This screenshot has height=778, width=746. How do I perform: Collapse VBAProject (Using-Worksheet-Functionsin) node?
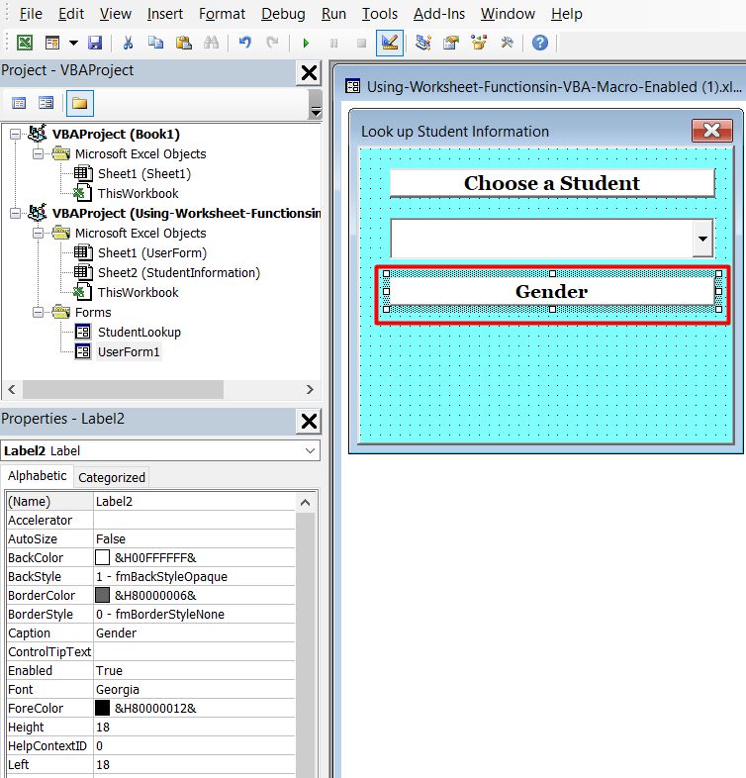click(x=16, y=214)
